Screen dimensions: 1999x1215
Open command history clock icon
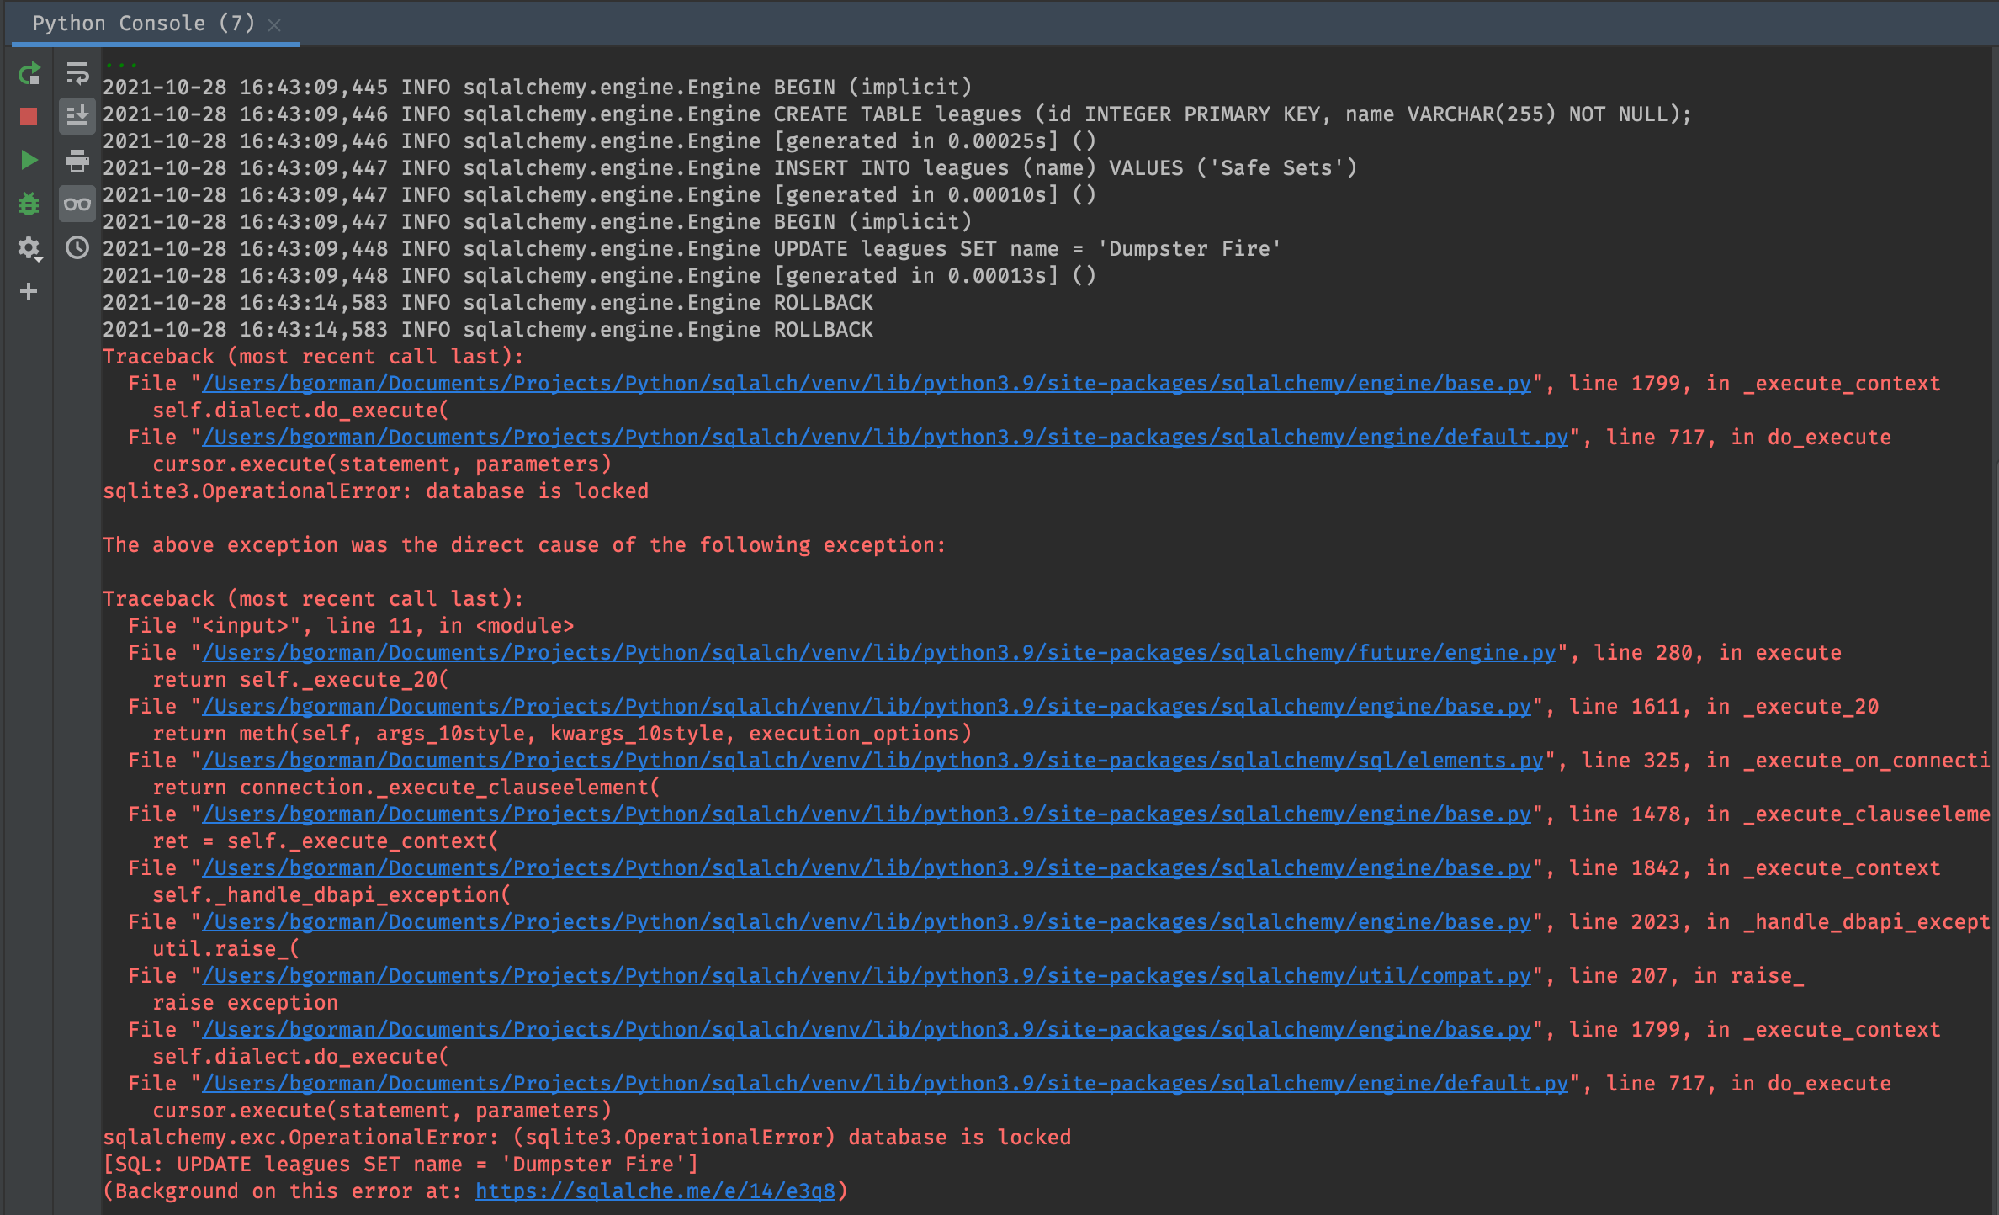[x=77, y=247]
